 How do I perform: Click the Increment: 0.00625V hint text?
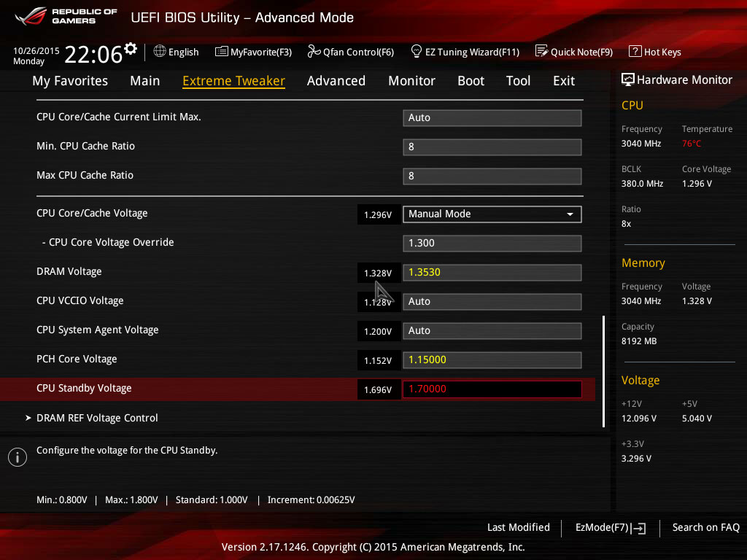(x=311, y=500)
